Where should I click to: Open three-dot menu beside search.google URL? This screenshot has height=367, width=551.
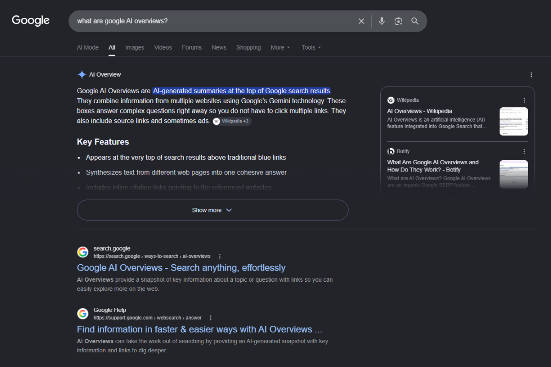point(220,256)
